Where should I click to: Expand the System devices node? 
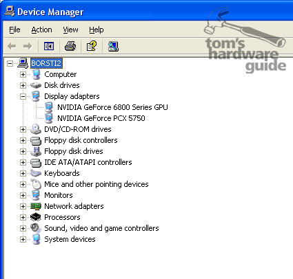[x=23, y=239]
